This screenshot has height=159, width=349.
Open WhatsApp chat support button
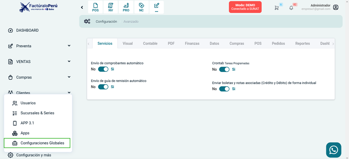[x=333, y=150]
